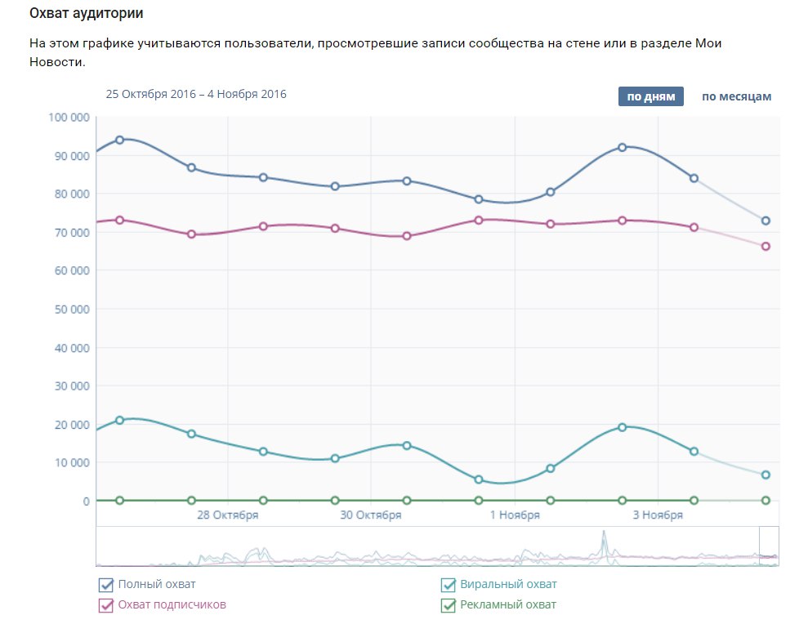Click the first Охват подписчиков data point
Screen dimensions: 808x633
(120, 220)
